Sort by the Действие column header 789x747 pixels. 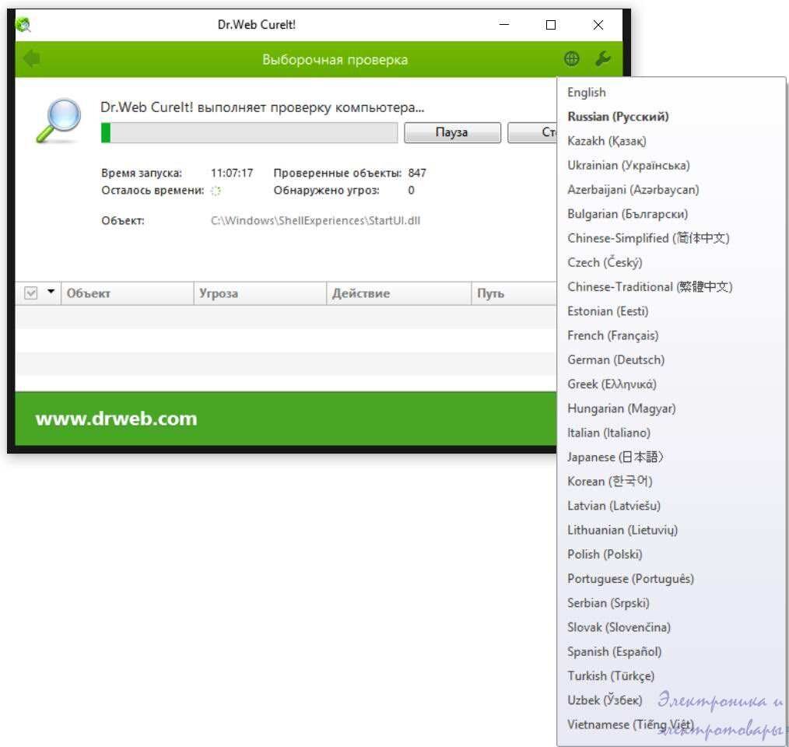[x=399, y=293]
